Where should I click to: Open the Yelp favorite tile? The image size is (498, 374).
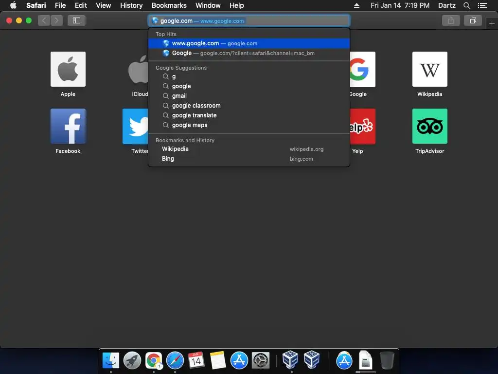pos(362,126)
